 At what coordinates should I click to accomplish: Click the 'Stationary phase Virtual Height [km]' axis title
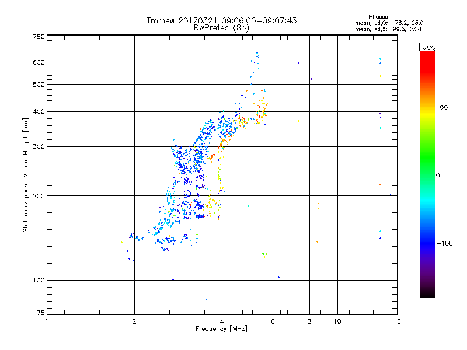pyautogui.click(x=26, y=175)
